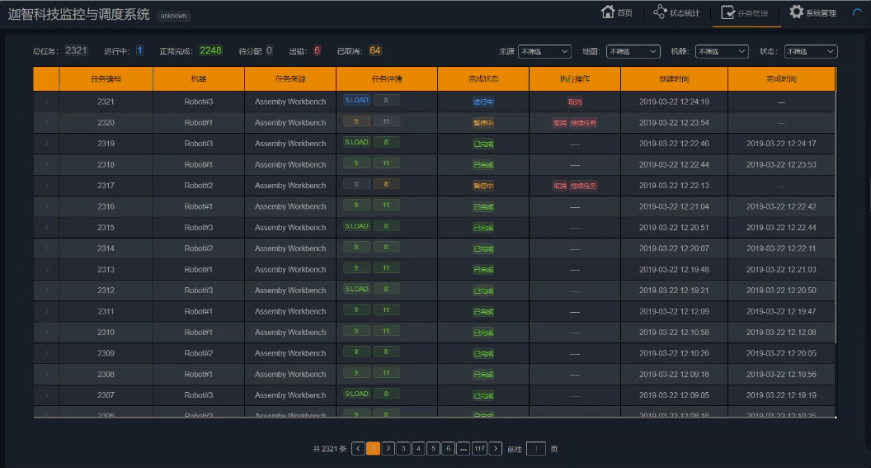Expand details of task 2317 row
This screenshot has width=871, height=468.
pyautogui.click(x=46, y=186)
